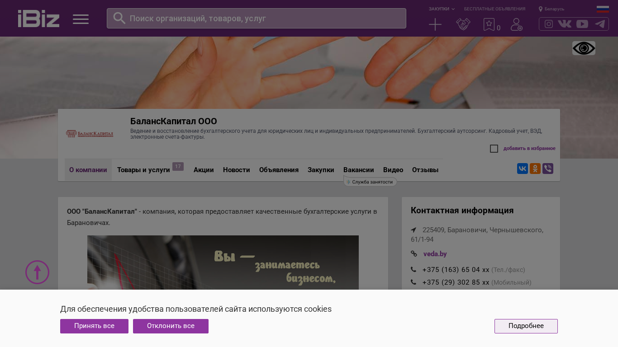Switch to the Акции tab
Screen dimensions: 618x347
coord(204,170)
